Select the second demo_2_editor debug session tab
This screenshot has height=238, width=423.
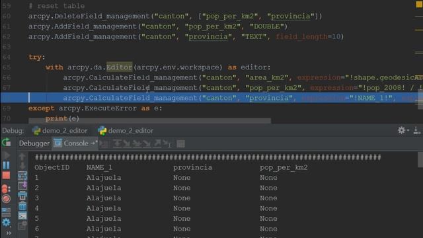(126, 131)
